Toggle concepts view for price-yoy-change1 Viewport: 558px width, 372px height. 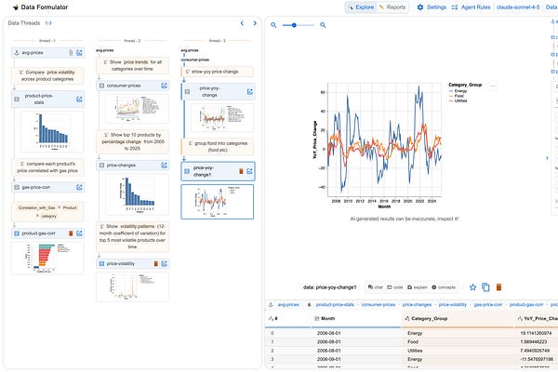[444, 287]
